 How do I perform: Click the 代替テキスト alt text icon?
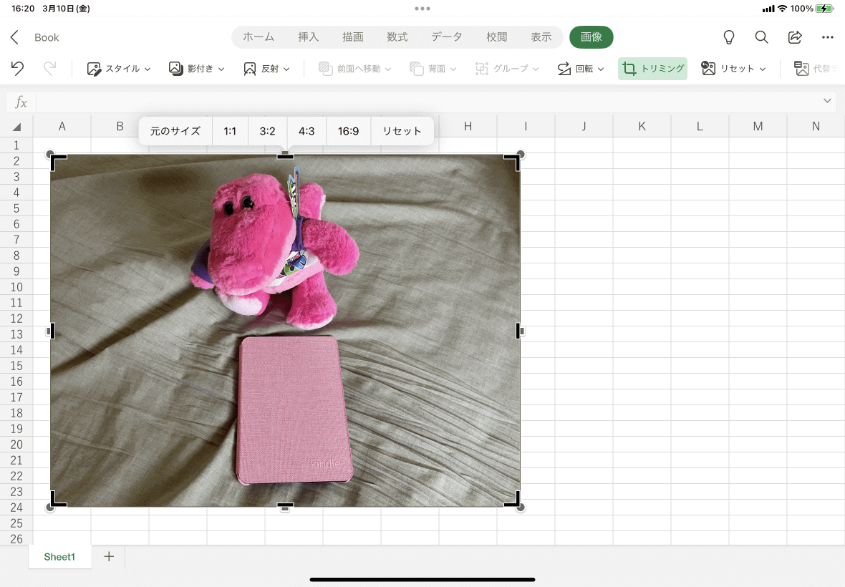(801, 69)
